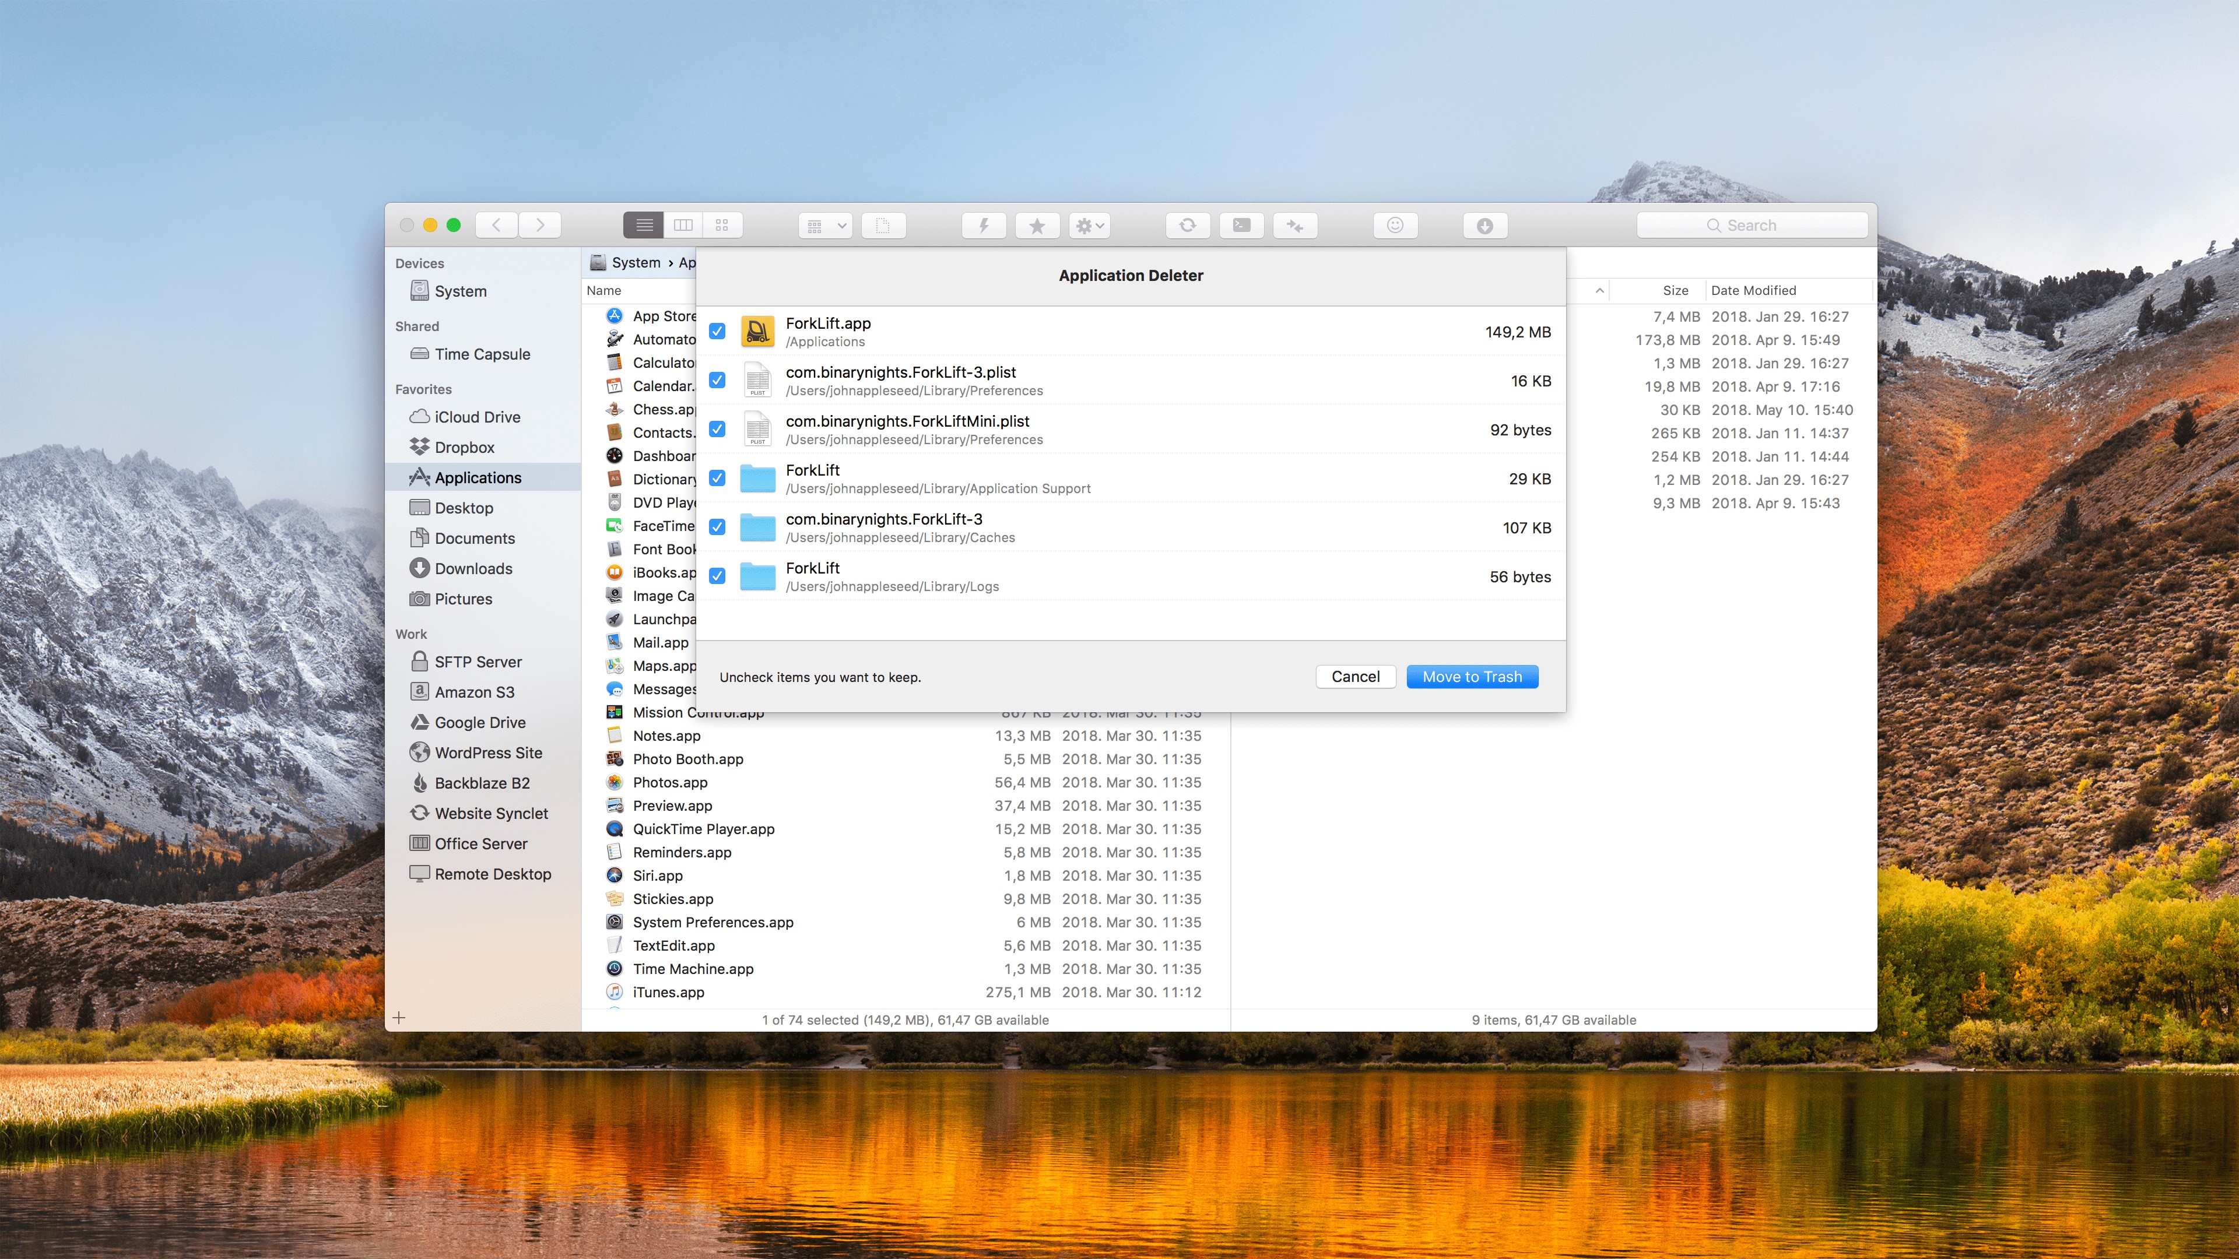Uncheck com.binarynights.ForkLiftMini.plist checkbox

coord(717,429)
